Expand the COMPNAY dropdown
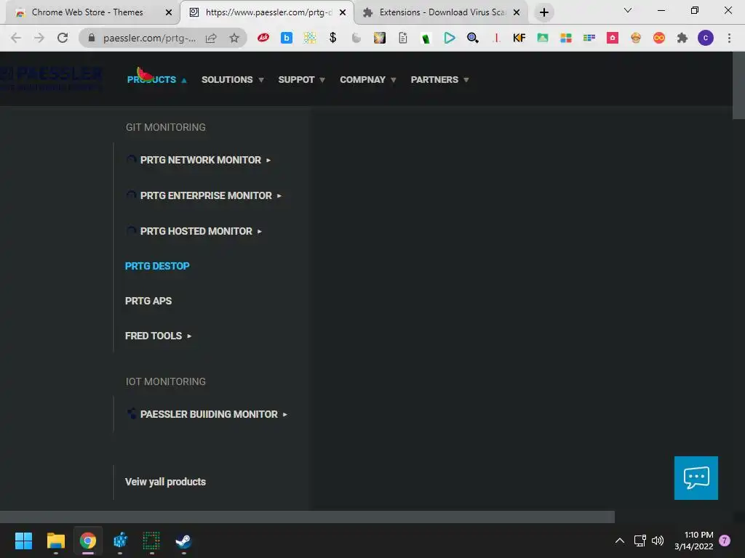The width and height of the screenshot is (745, 558). [367, 80]
